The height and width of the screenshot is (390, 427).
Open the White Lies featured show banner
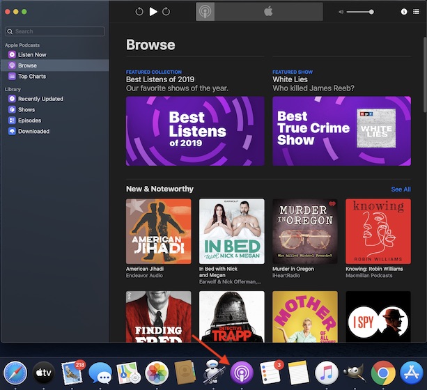341,131
